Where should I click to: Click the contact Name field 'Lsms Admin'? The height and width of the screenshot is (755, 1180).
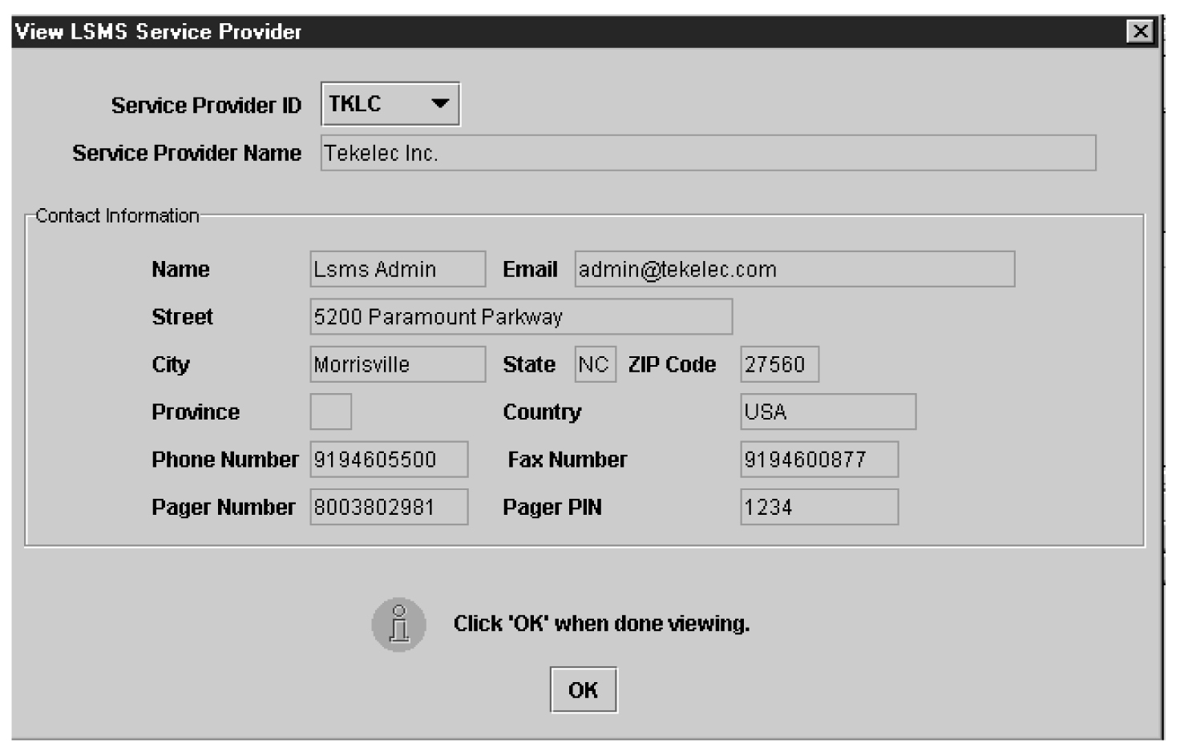[x=398, y=269]
